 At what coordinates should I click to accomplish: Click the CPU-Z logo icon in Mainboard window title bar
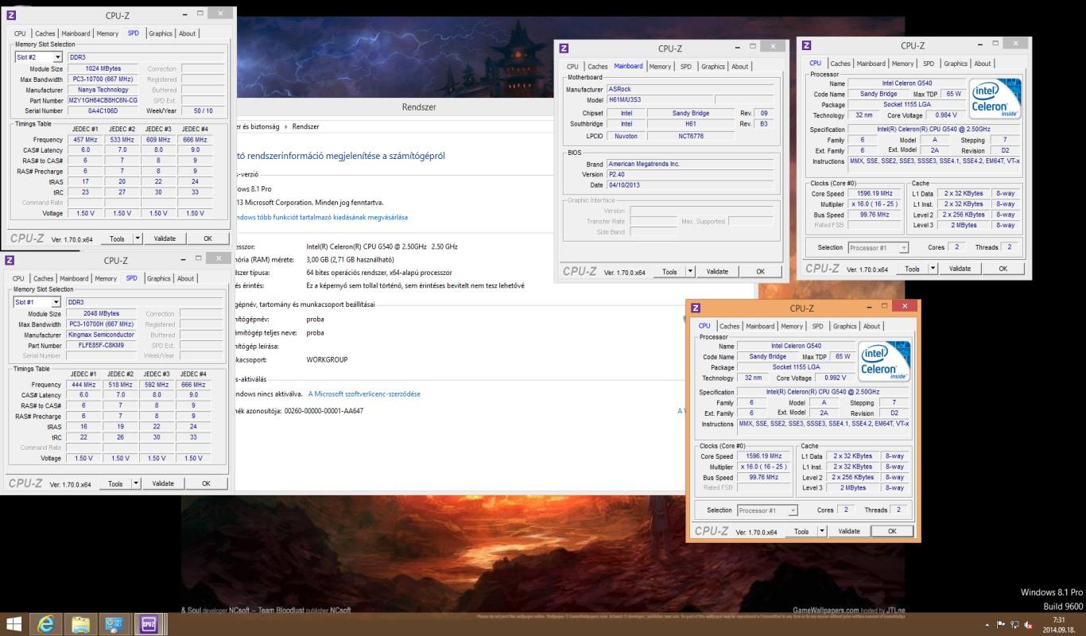[564, 48]
